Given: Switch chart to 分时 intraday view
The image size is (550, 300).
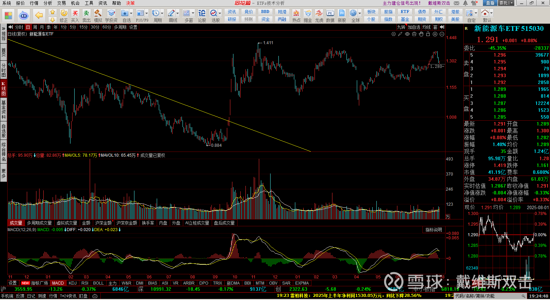Looking at the screenshot, I should (19, 27).
